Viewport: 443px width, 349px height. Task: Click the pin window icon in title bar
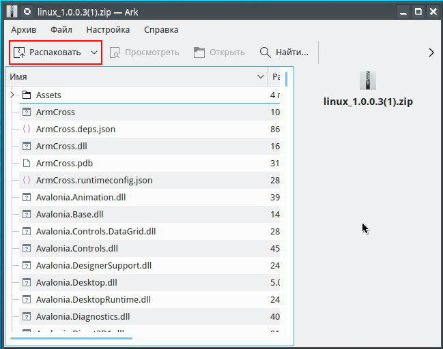(x=27, y=12)
